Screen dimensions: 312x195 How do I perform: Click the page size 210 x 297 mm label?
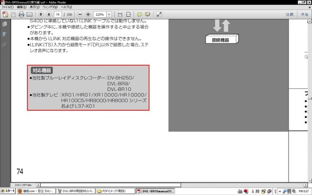23,185
